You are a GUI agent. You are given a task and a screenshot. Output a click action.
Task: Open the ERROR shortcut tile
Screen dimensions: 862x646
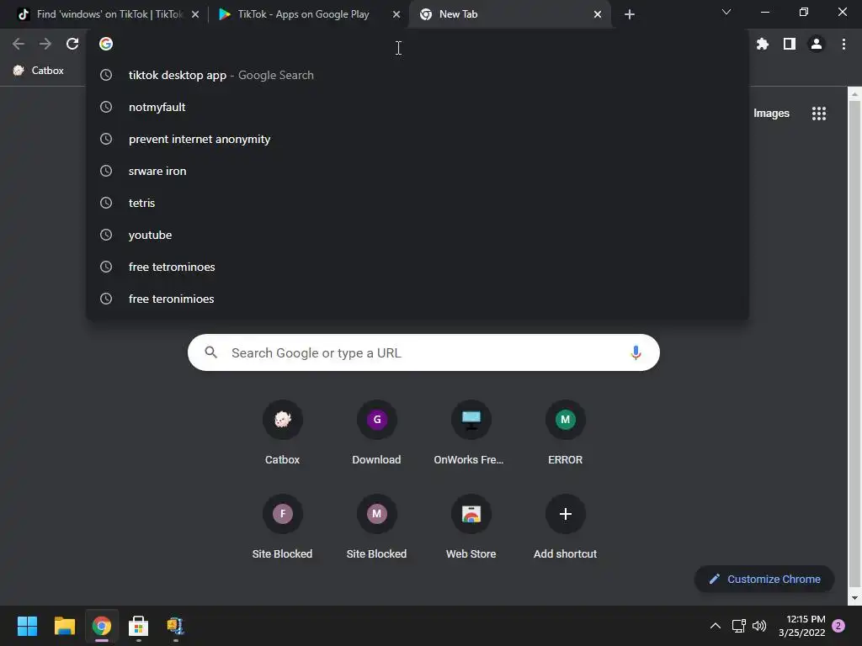565,433
